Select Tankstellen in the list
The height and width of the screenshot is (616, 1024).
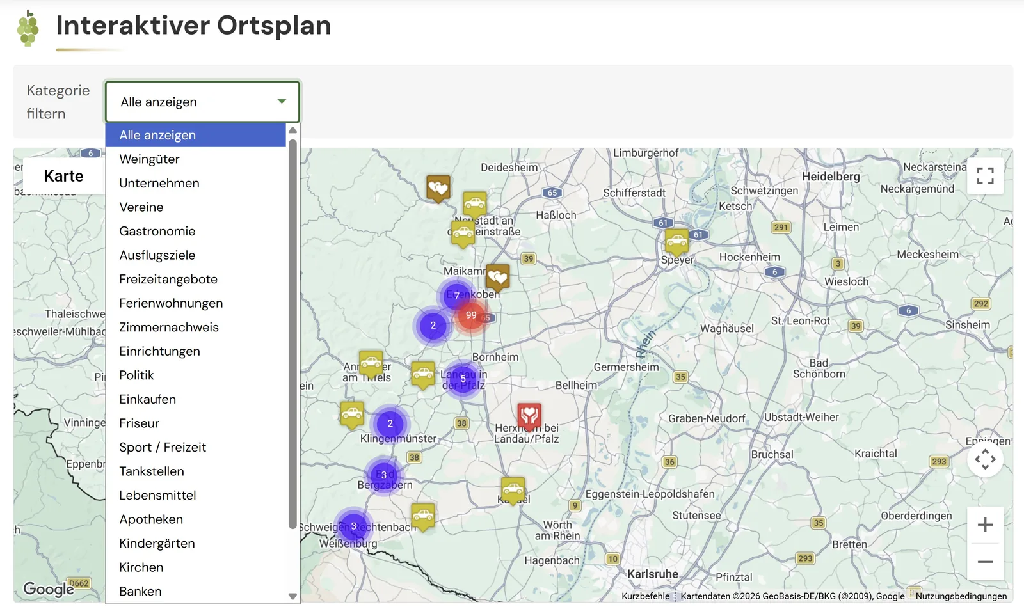196,471
